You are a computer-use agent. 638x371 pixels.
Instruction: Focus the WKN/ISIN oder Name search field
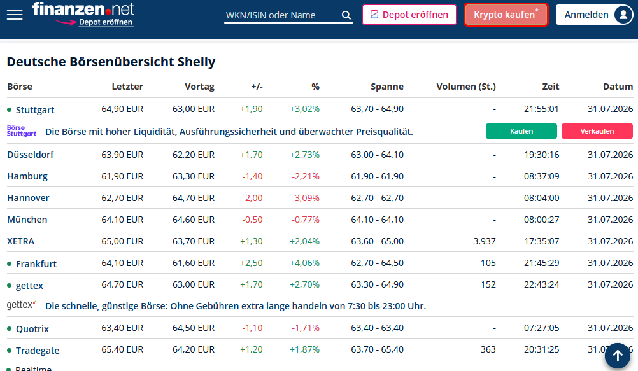pos(282,15)
